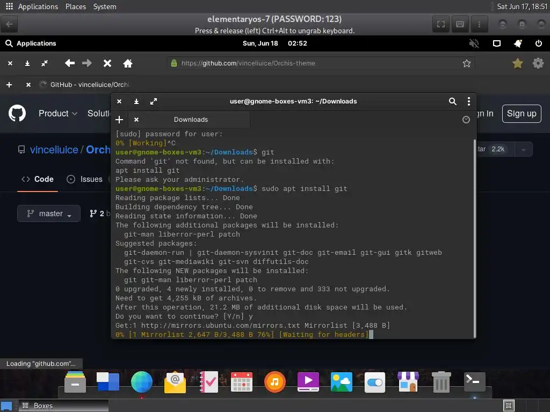Go forward in web browser
The height and width of the screenshot is (412, 550).
tap(86, 63)
